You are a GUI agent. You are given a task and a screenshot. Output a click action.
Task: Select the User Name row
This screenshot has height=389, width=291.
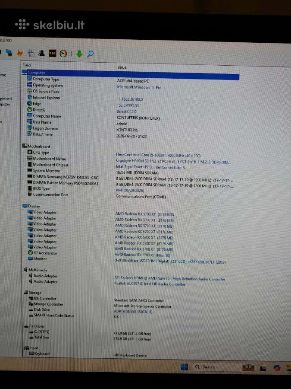tap(42, 122)
